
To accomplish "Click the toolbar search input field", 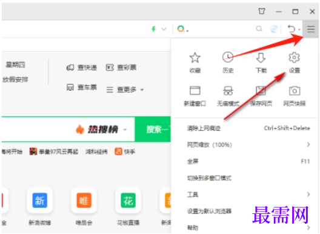I will pyautogui.click(x=221, y=29).
